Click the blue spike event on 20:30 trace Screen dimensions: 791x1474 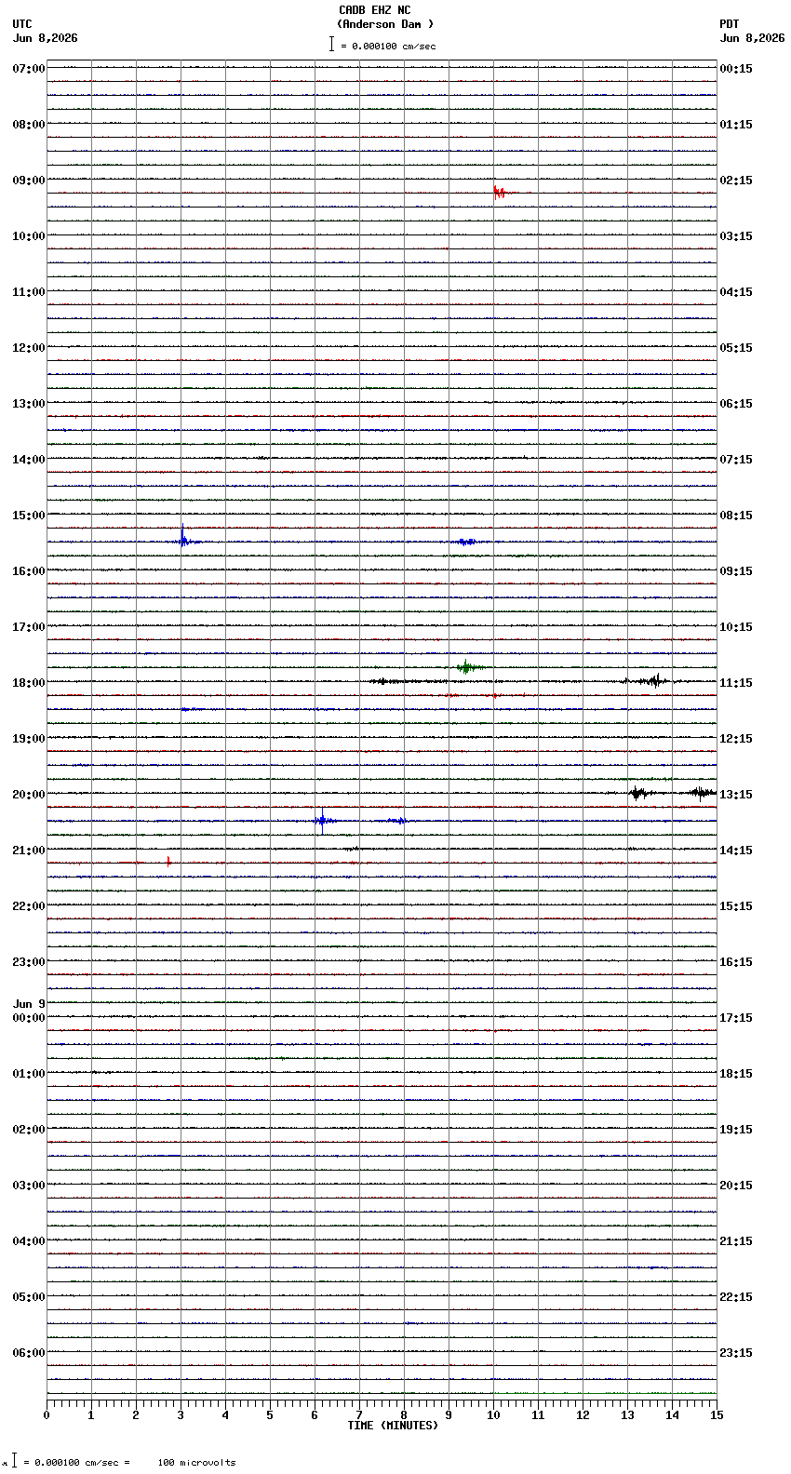point(322,820)
